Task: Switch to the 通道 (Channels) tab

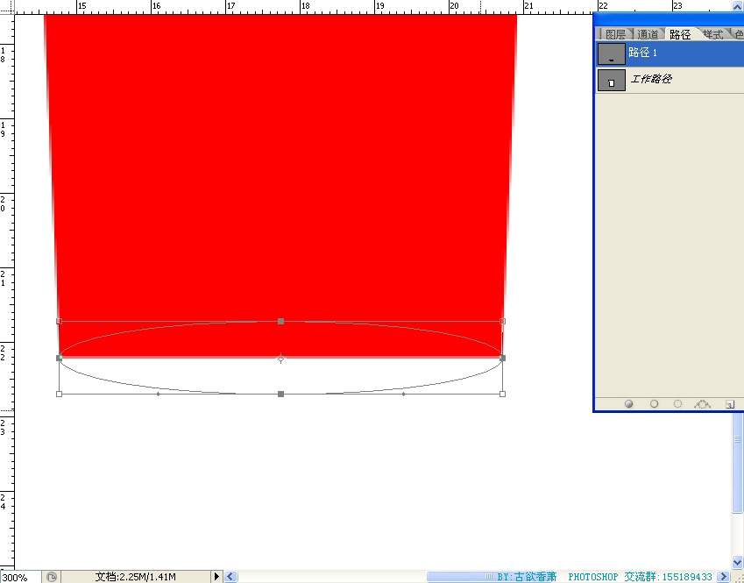Action: pyautogui.click(x=648, y=34)
